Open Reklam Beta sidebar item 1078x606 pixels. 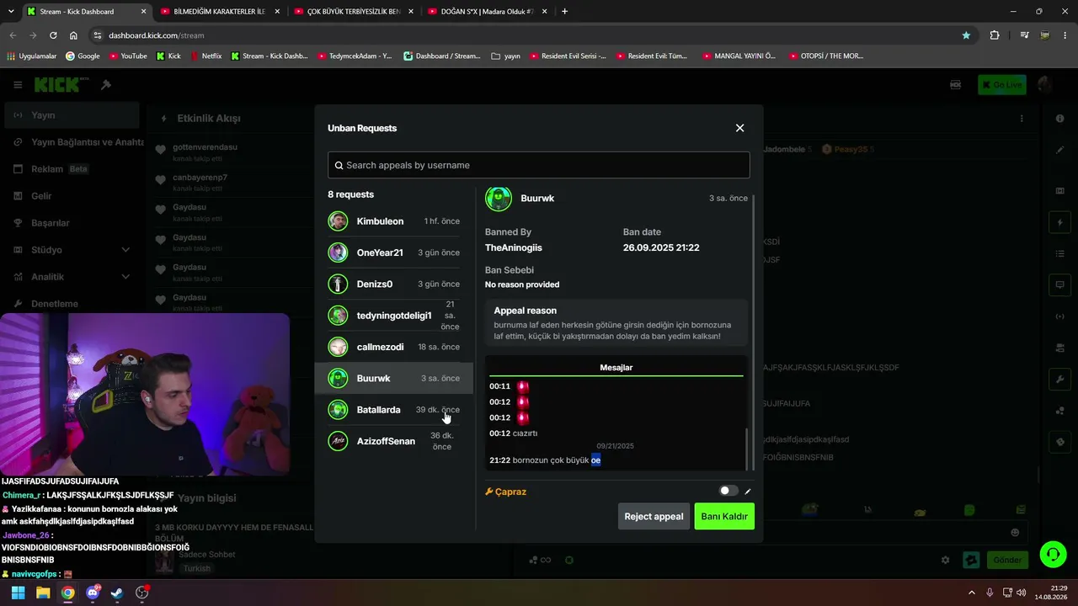pos(72,169)
